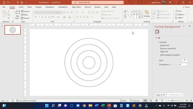
Task: Open the Section dropdown
Action: 26,18
